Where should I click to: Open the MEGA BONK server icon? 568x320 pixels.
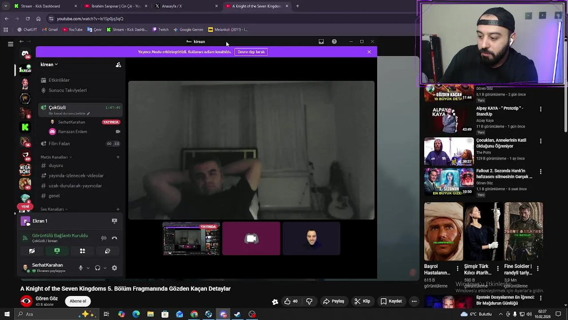25,170
